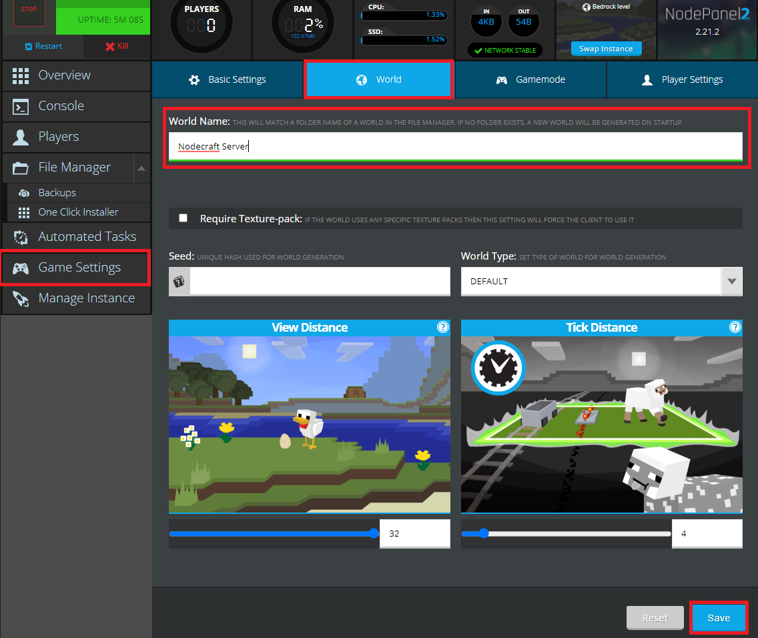Click the Console terminal icon in sidebar
758x638 pixels.
click(21, 106)
